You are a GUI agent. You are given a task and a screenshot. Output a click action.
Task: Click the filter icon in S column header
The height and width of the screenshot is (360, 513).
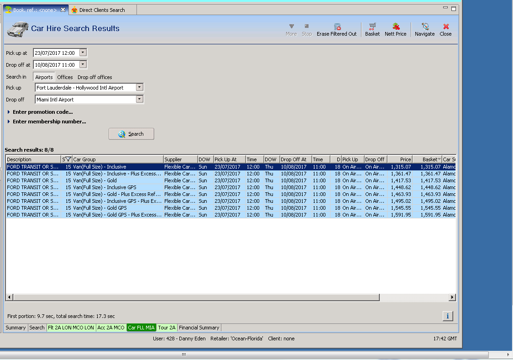(x=68, y=159)
